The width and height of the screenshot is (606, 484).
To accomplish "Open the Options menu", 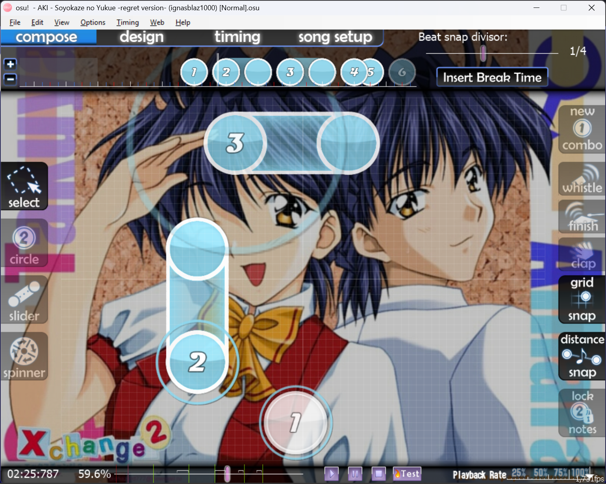I will [x=93, y=22].
